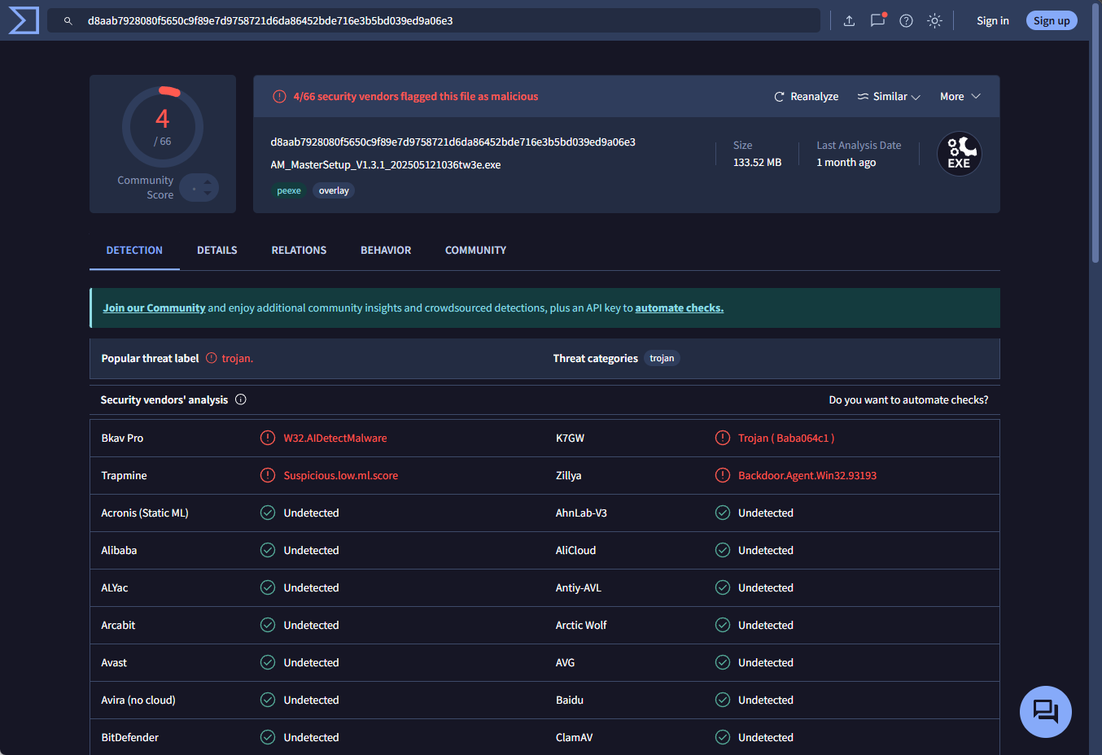
Task: Click the Reanalyze button
Action: pyautogui.click(x=806, y=97)
